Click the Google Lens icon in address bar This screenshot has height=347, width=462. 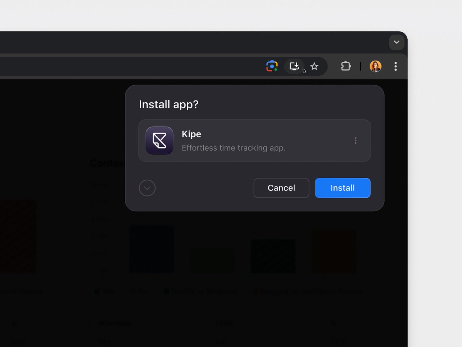(272, 66)
